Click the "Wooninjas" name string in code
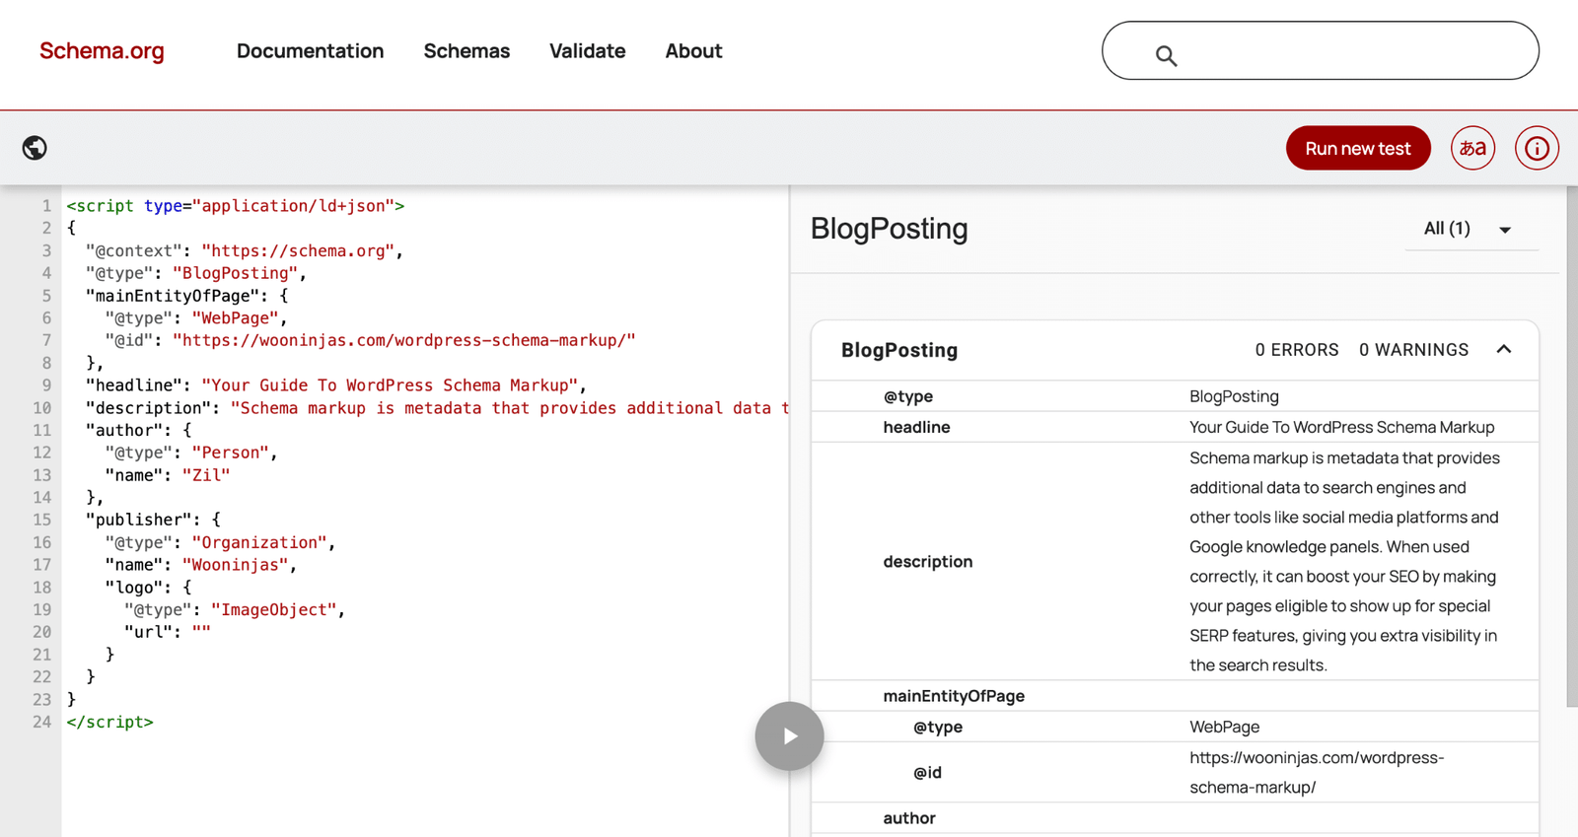The height and width of the screenshot is (837, 1578). tap(235, 565)
